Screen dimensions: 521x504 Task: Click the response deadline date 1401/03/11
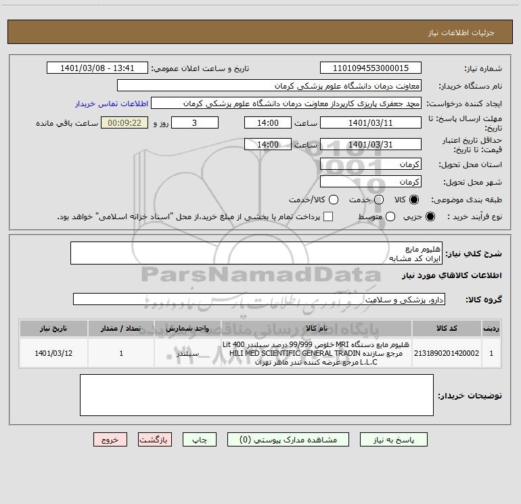click(x=371, y=122)
